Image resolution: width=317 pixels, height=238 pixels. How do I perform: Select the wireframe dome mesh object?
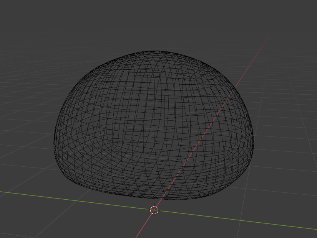pyautogui.click(x=154, y=125)
